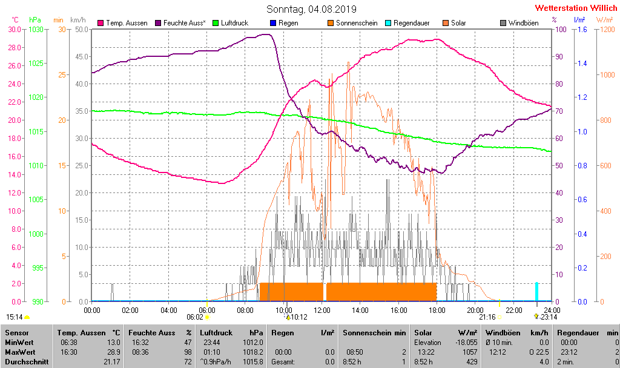The width and height of the screenshot is (620, 368).
Task: Click the minimum temperature value 13.0
Action: [113, 343]
